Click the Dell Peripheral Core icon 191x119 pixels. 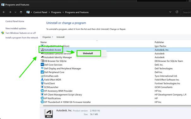[42, 72]
